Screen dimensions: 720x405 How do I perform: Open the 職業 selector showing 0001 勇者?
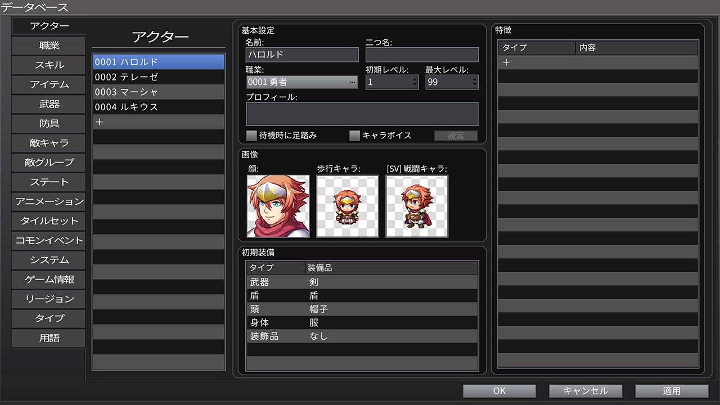point(302,82)
